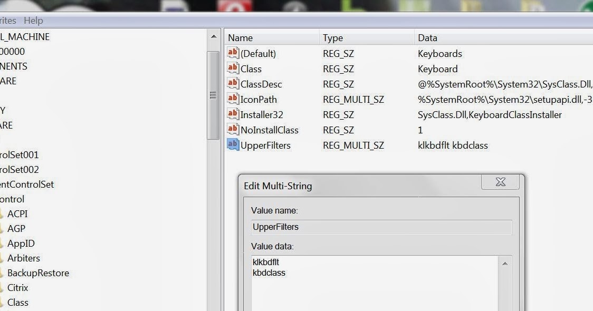
Task: Click the ab icon next to Installer32
Action: (x=233, y=114)
